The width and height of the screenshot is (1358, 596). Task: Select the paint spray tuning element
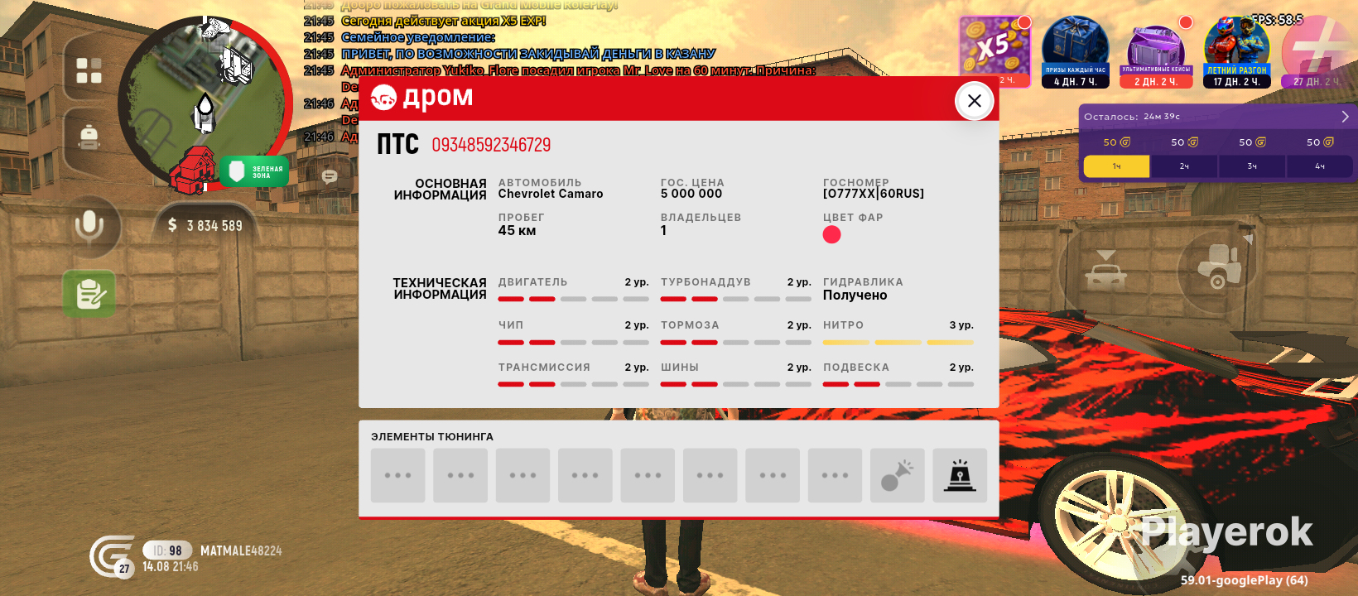[898, 475]
